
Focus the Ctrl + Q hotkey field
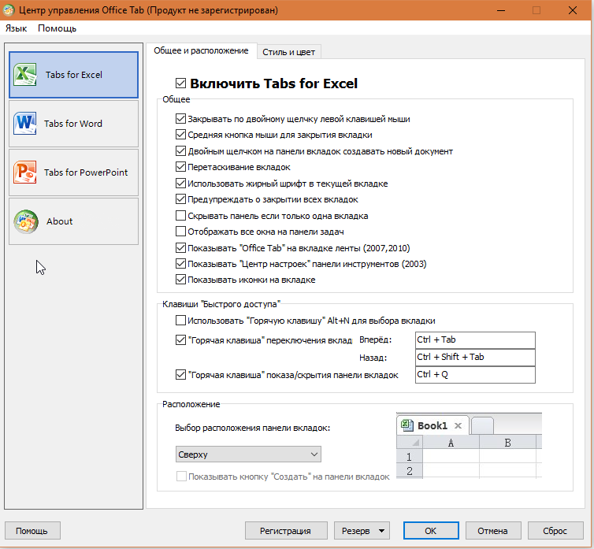475,375
